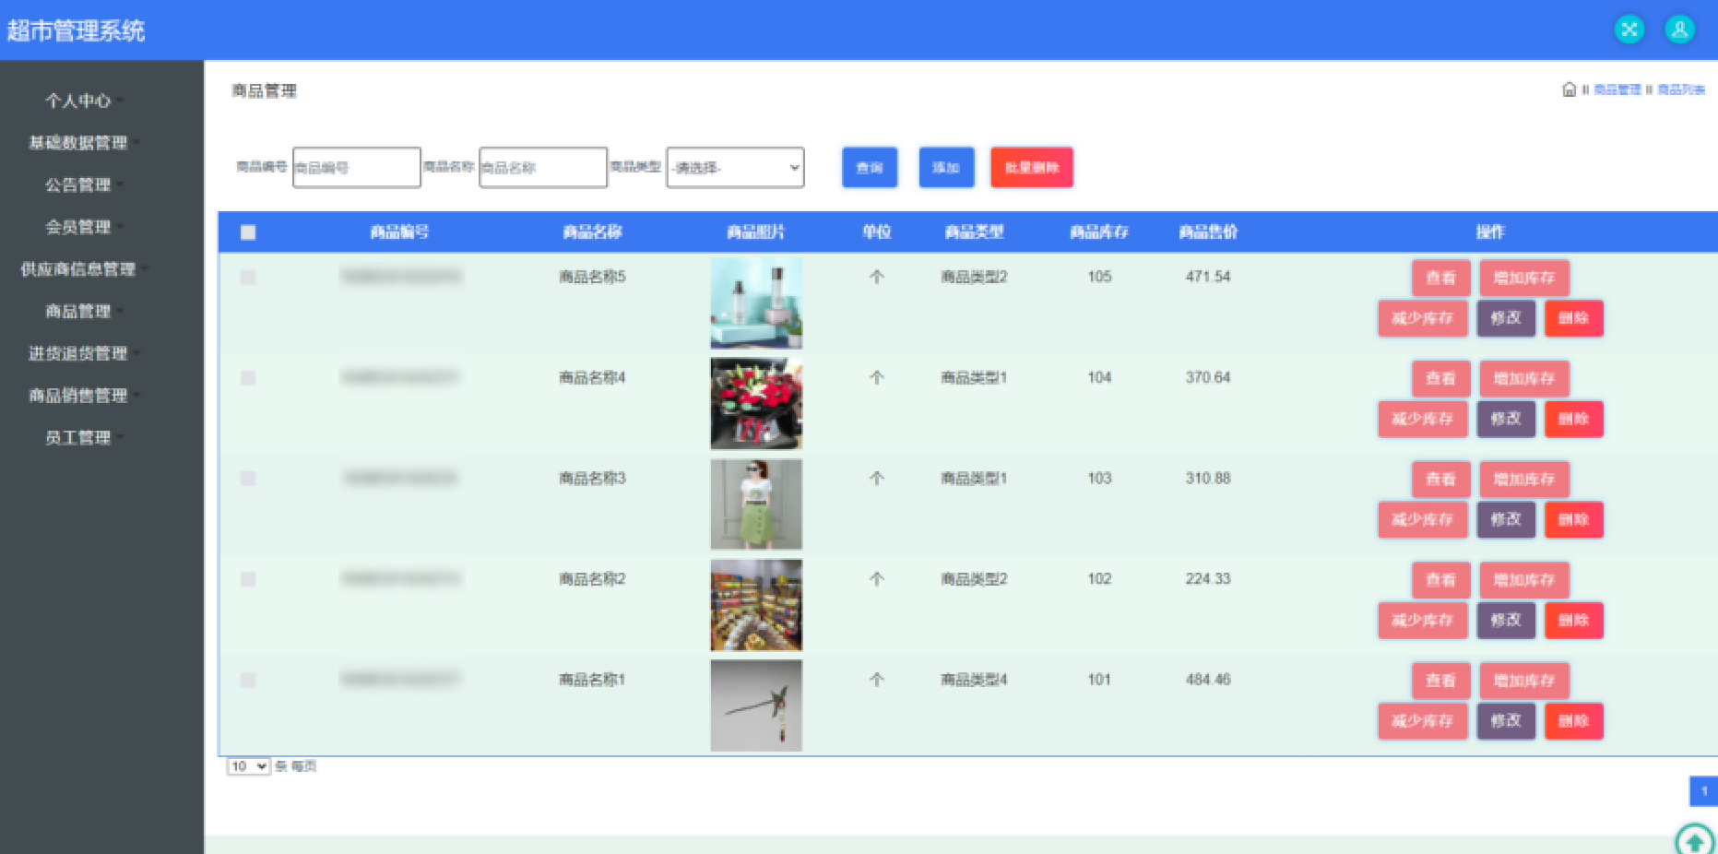Image resolution: width=1718 pixels, height=854 pixels.
Task: Click the 商品编号 input field
Action: [x=357, y=168]
